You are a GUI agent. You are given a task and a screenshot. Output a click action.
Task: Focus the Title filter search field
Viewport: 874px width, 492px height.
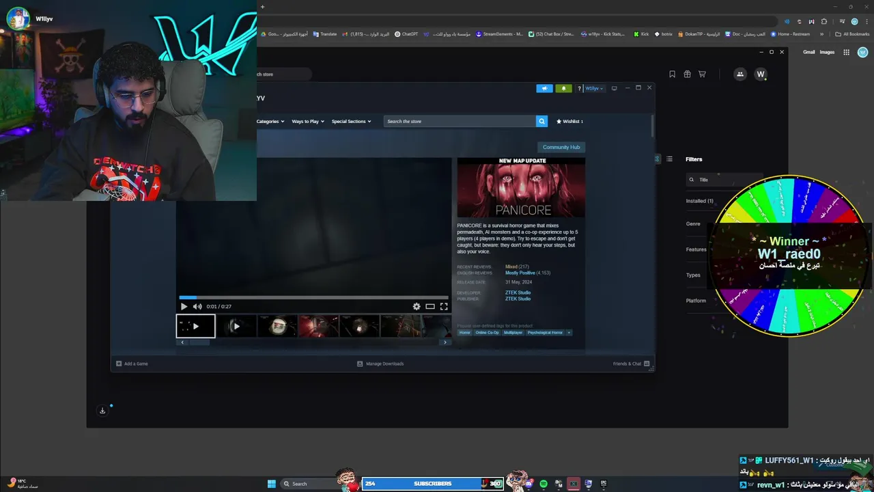point(724,180)
